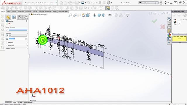Switch to the Model tab at bottom
Image resolution: width=187 pixels, height=105 pixels.
click(x=14, y=102)
